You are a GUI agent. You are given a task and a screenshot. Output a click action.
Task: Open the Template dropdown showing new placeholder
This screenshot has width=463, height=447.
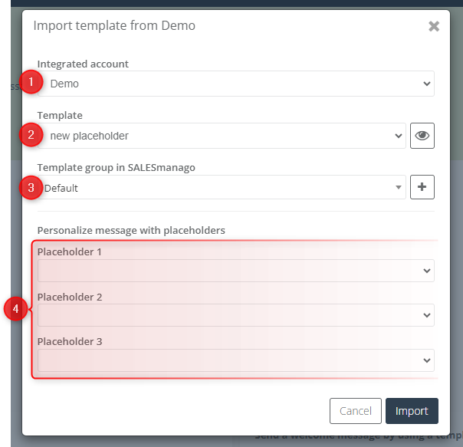pyautogui.click(x=222, y=136)
